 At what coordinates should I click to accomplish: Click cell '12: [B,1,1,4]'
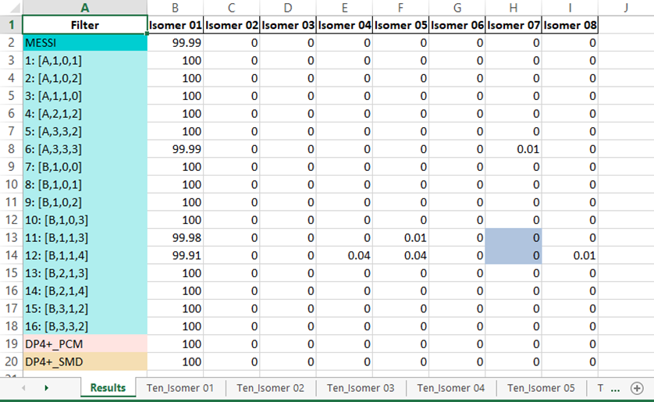pyautogui.click(x=84, y=255)
